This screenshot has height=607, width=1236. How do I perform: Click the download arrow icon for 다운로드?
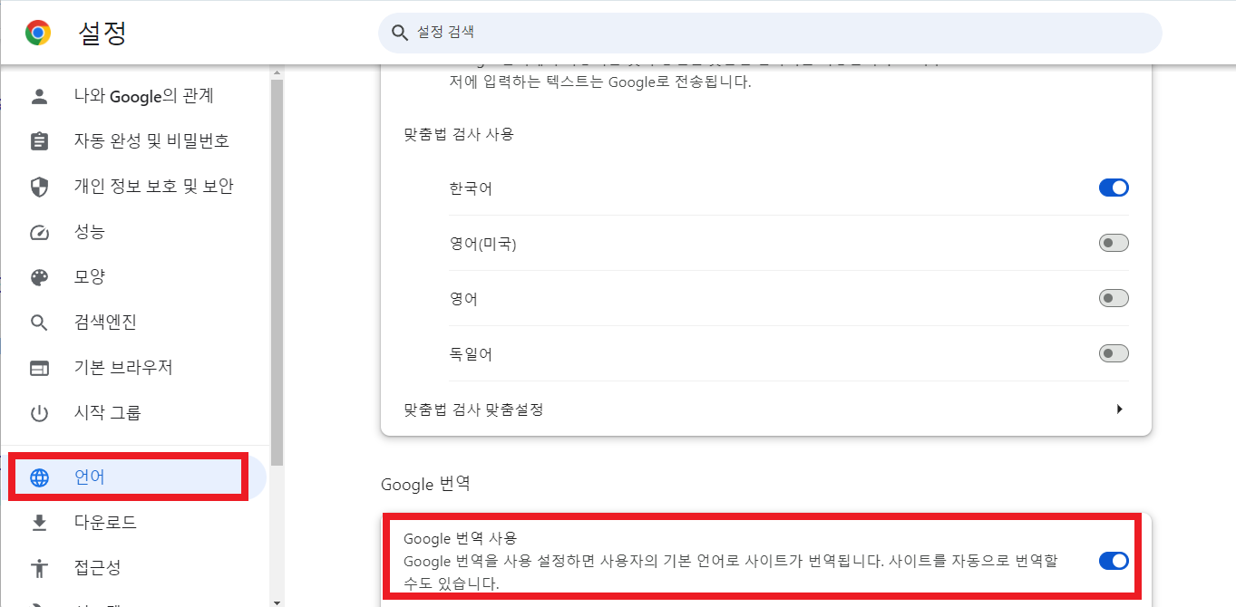(39, 523)
